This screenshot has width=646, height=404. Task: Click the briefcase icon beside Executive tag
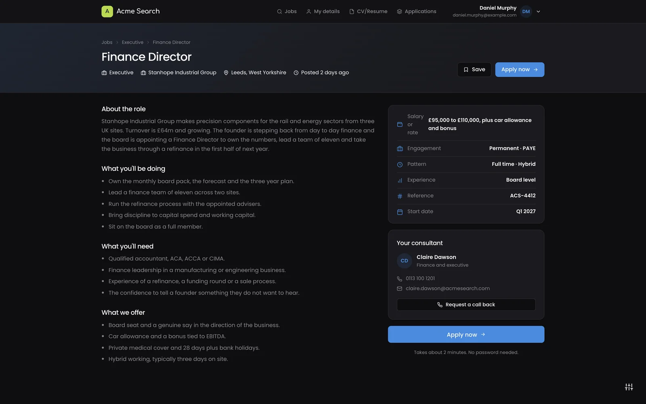104,73
